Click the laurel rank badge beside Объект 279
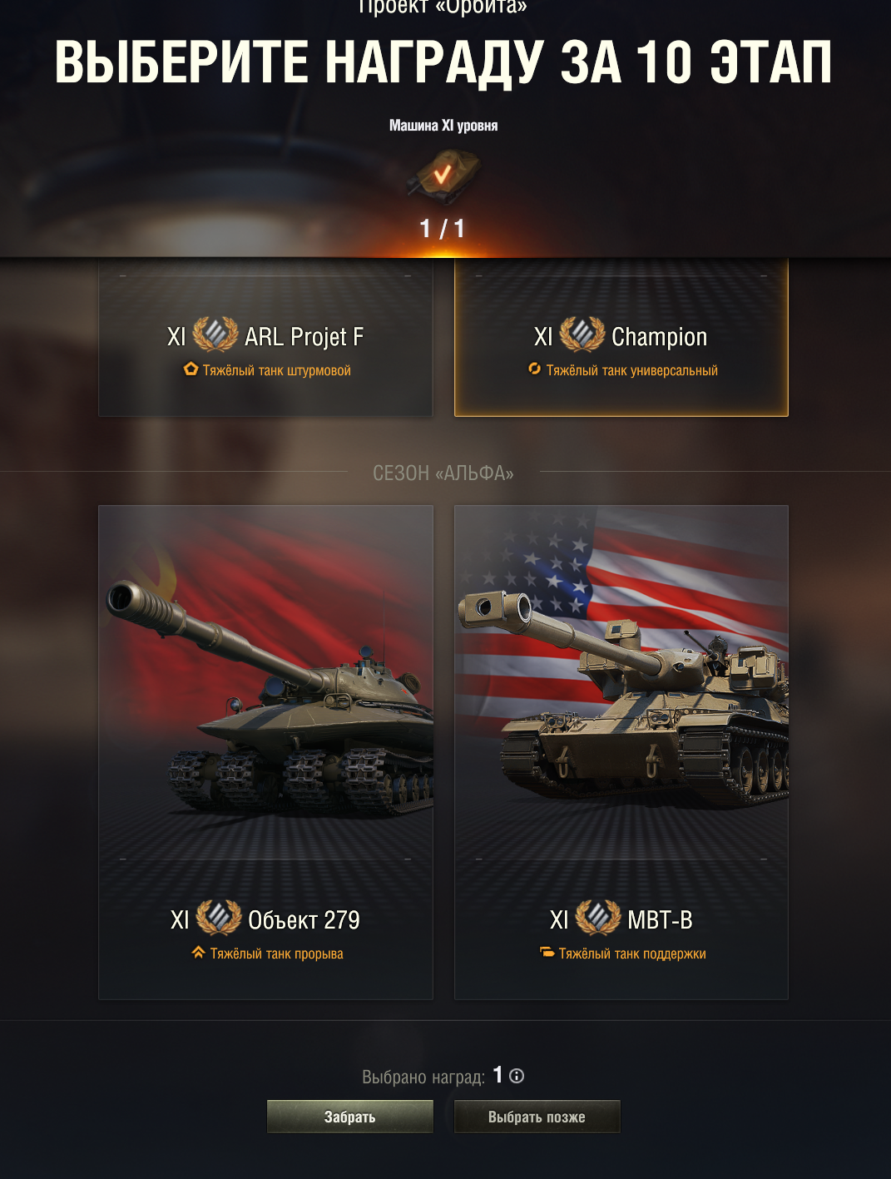 219,919
